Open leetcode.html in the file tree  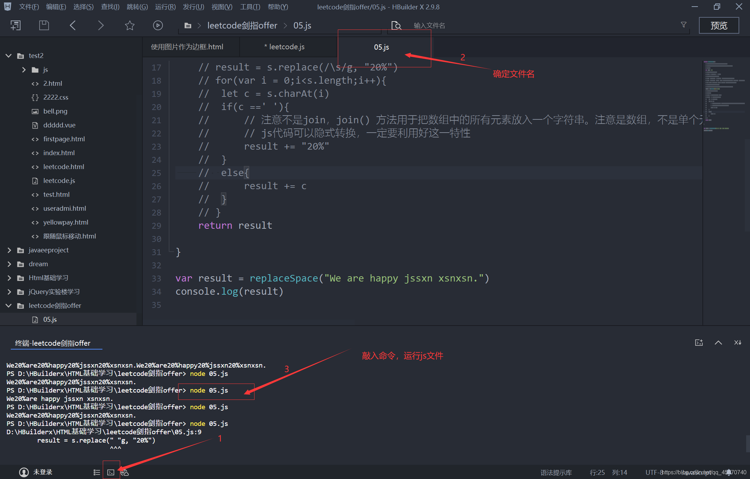(x=64, y=167)
